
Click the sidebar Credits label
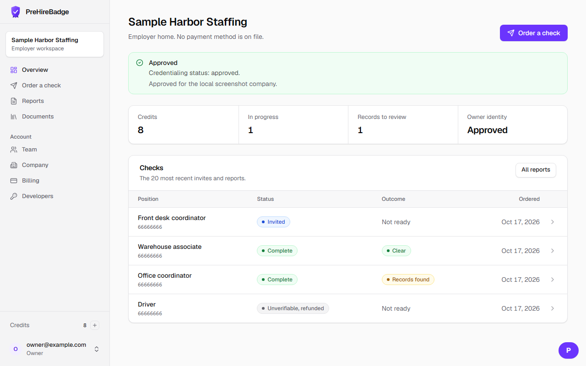[20, 325]
